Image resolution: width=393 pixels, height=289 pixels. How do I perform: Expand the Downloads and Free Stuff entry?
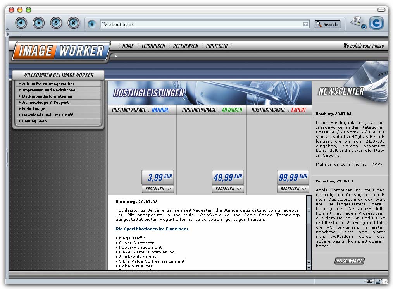(47, 115)
